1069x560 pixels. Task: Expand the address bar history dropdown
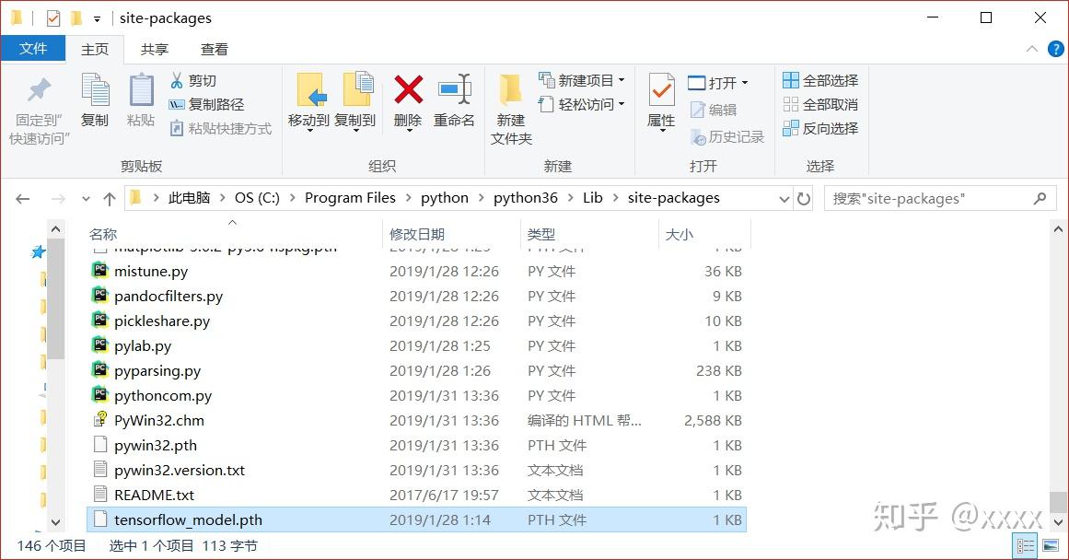click(x=784, y=197)
